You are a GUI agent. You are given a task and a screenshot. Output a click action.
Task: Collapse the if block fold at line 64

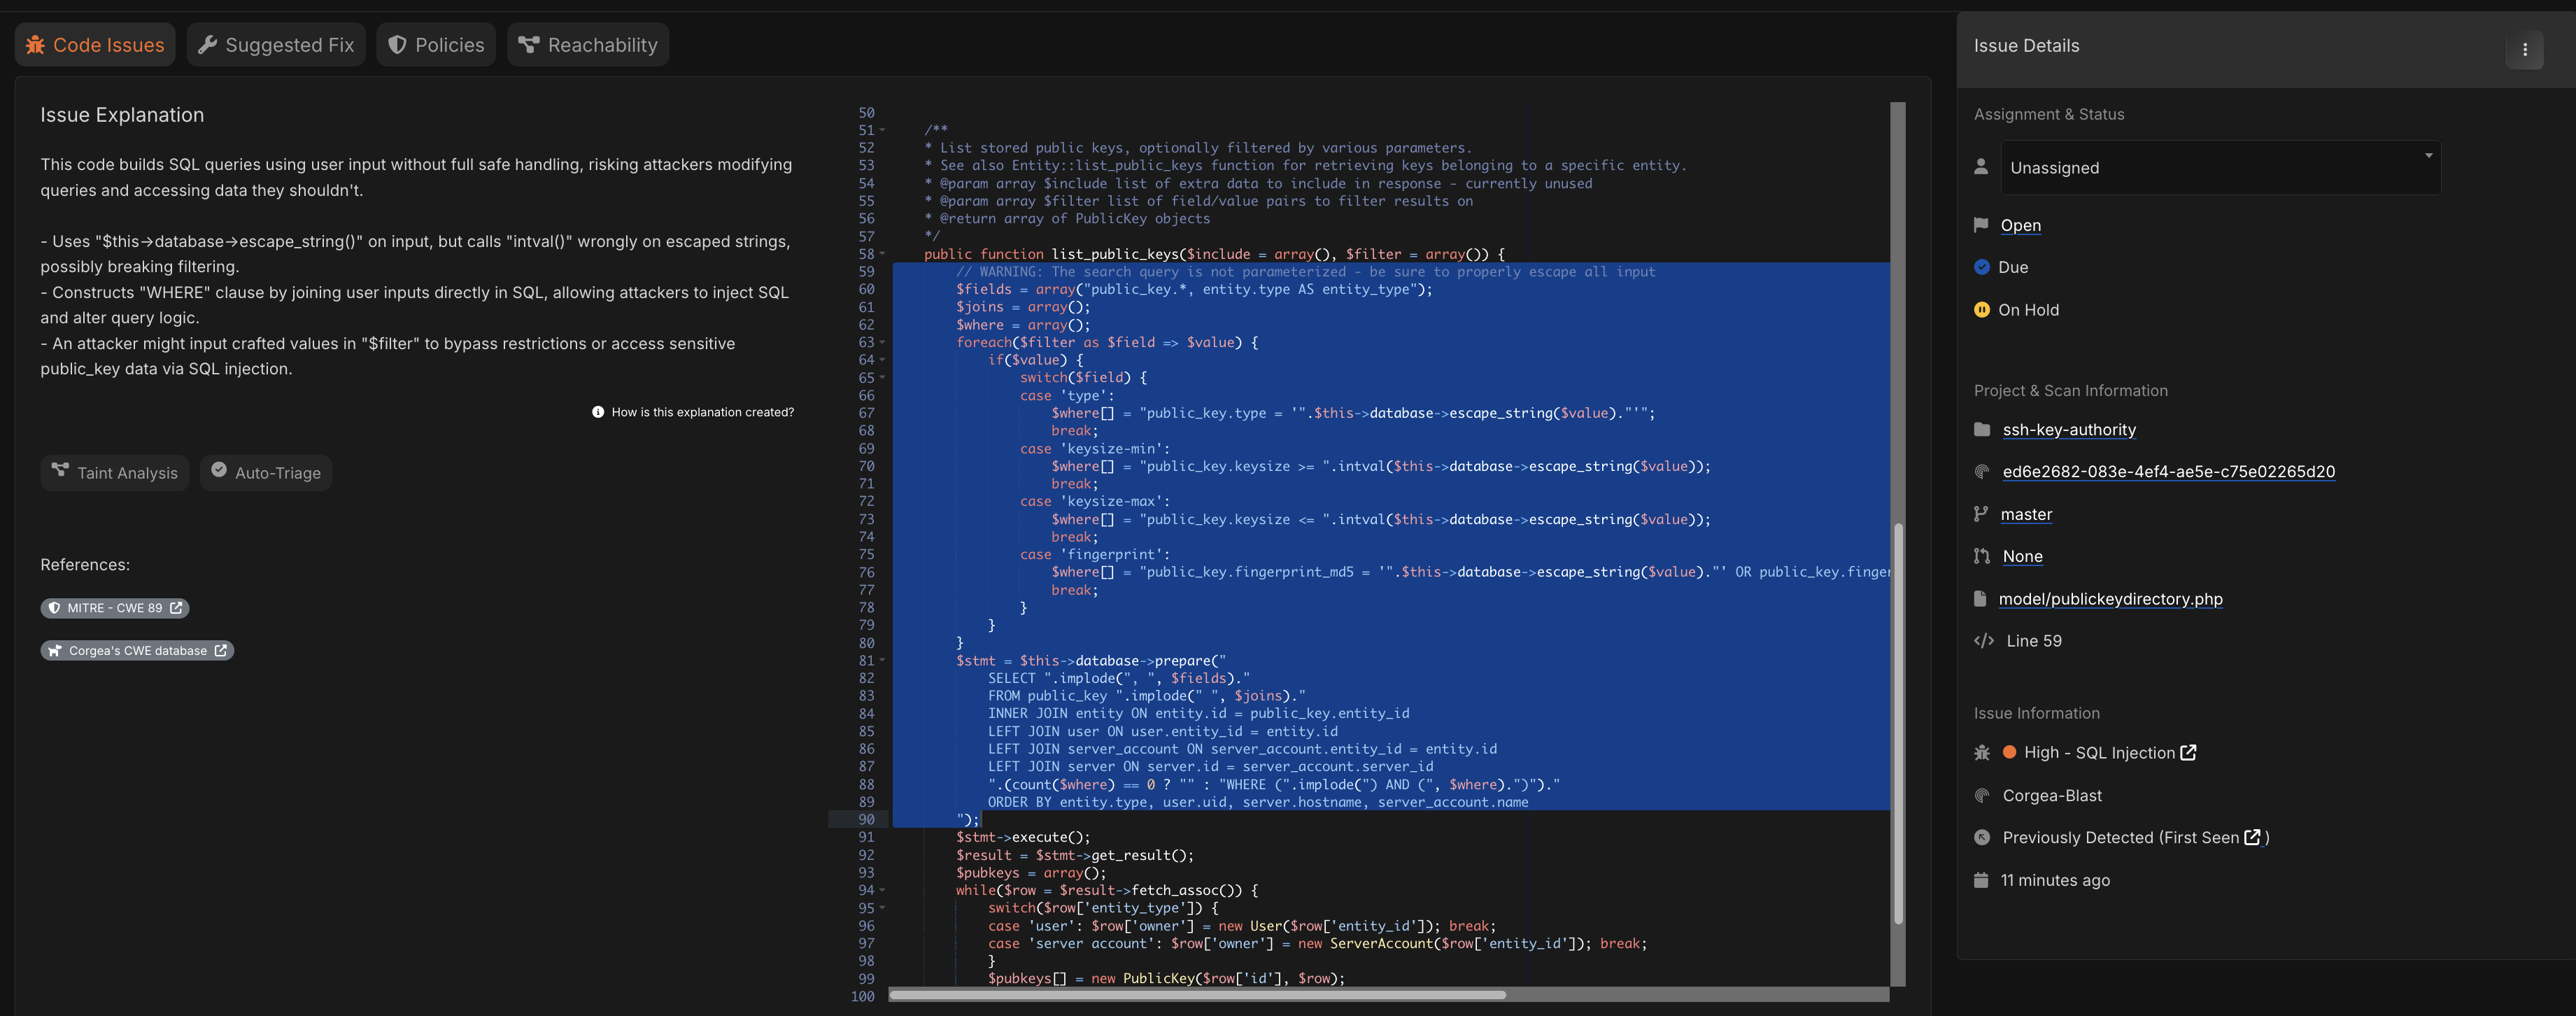click(x=882, y=361)
